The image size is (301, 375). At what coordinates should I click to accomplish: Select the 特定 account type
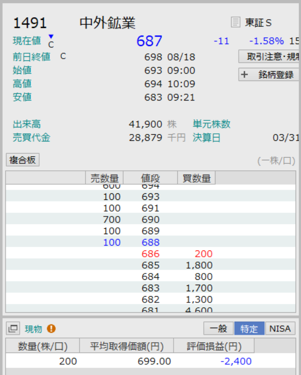tap(249, 328)
